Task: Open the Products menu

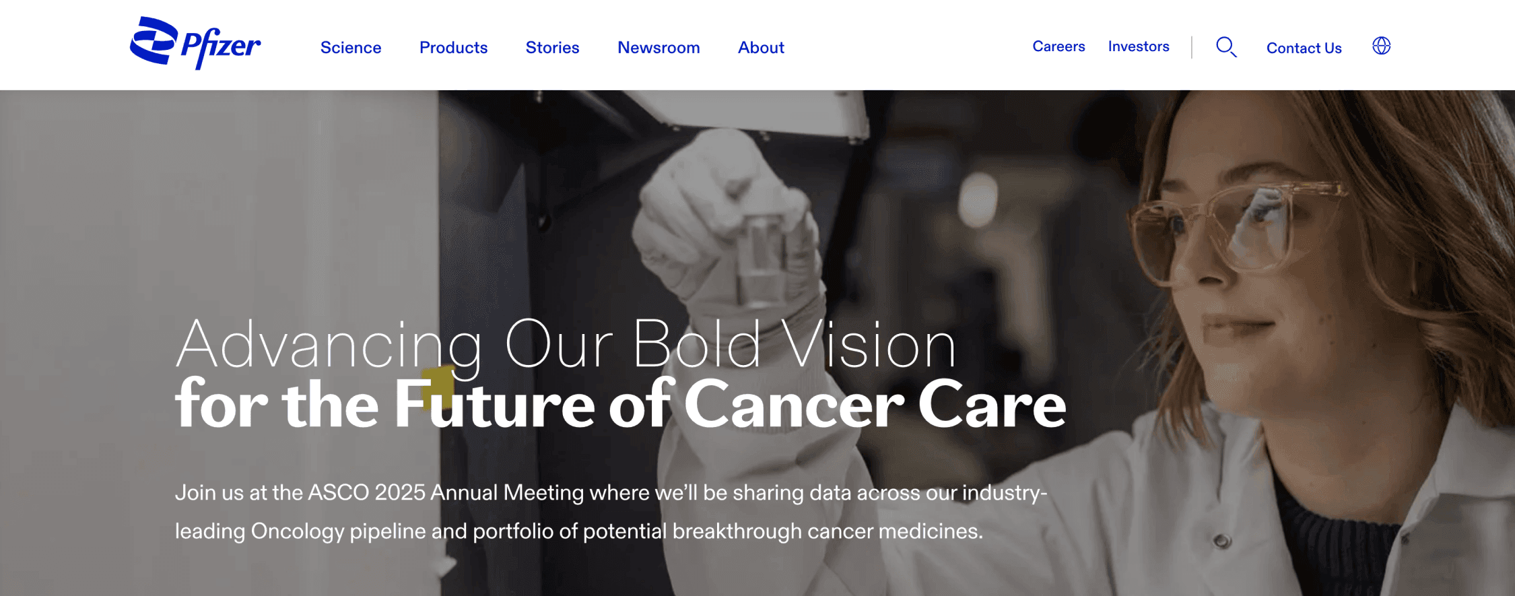Action: click(453, 48)
